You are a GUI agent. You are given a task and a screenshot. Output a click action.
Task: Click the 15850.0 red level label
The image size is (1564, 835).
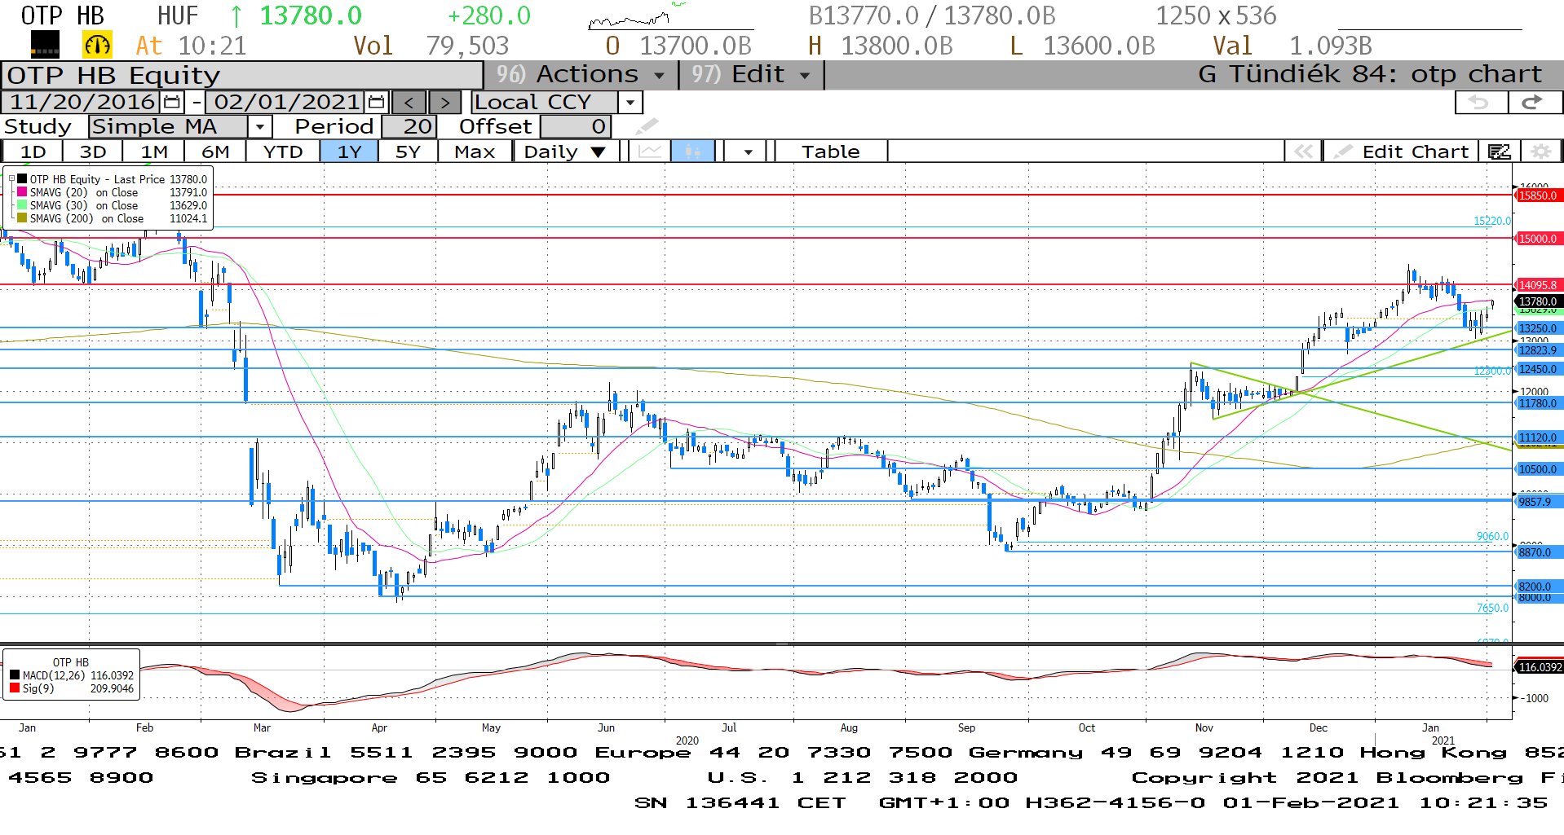click(1538, 196)
